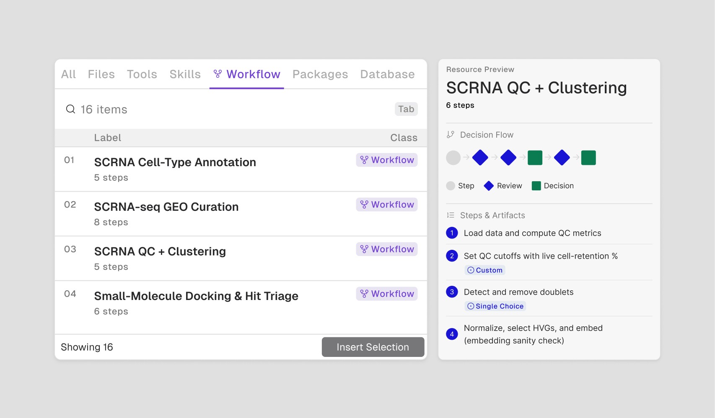Click the Workflow badge on Small-Molecule Docking row
Screen dimensions: 715x418
[x=387, y=294]
